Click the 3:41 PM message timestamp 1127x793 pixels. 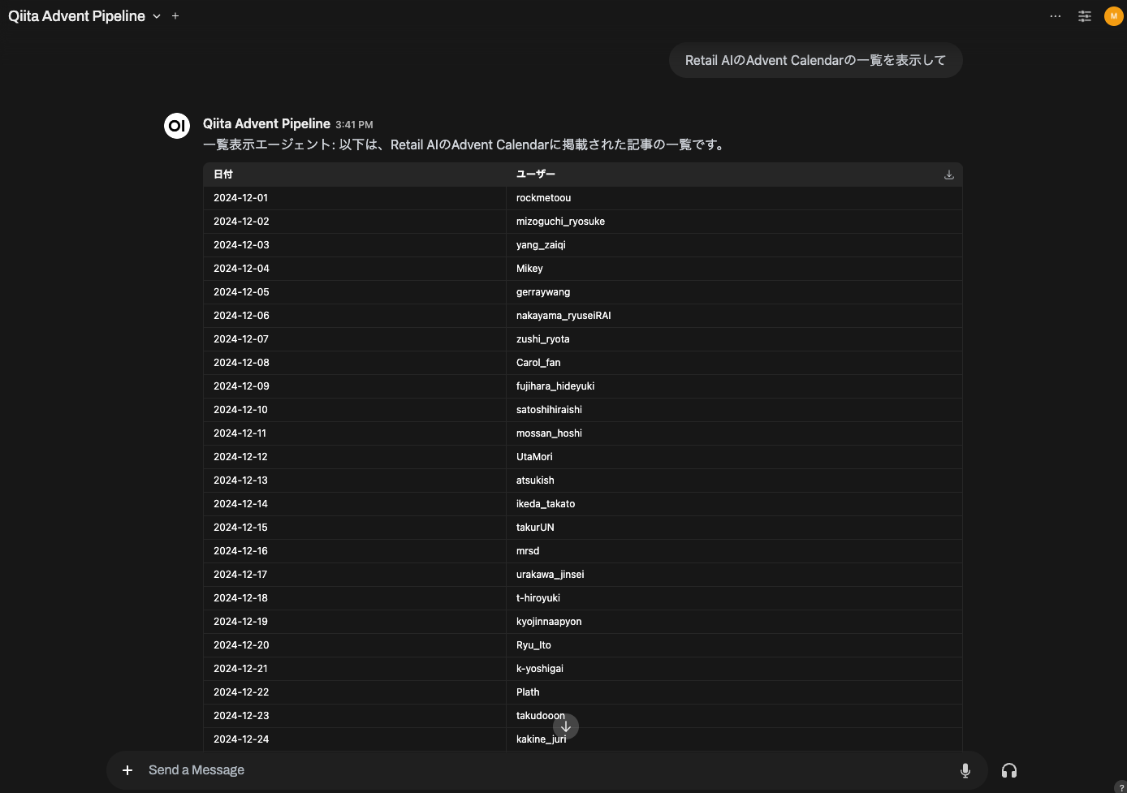[354, 124]
